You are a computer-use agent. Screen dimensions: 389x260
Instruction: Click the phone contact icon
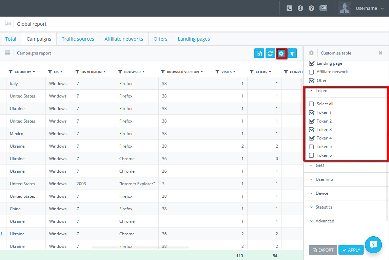(289, 8)
